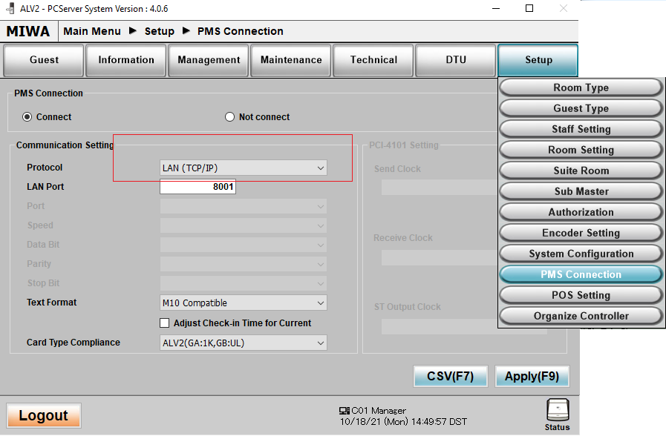This screenshot has height=436, width=666.
Task: Log out using the Logout button
Action: coord(44,416)
